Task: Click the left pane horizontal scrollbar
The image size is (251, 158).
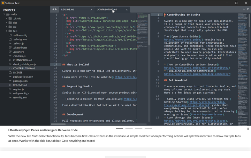Action: click(x=58, y=124)
